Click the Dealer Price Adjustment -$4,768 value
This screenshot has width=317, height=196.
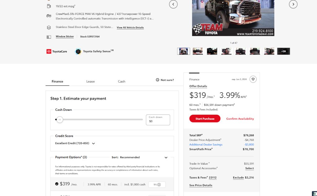249,140
